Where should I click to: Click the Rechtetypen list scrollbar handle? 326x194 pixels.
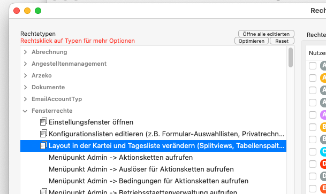click(291, 58)
